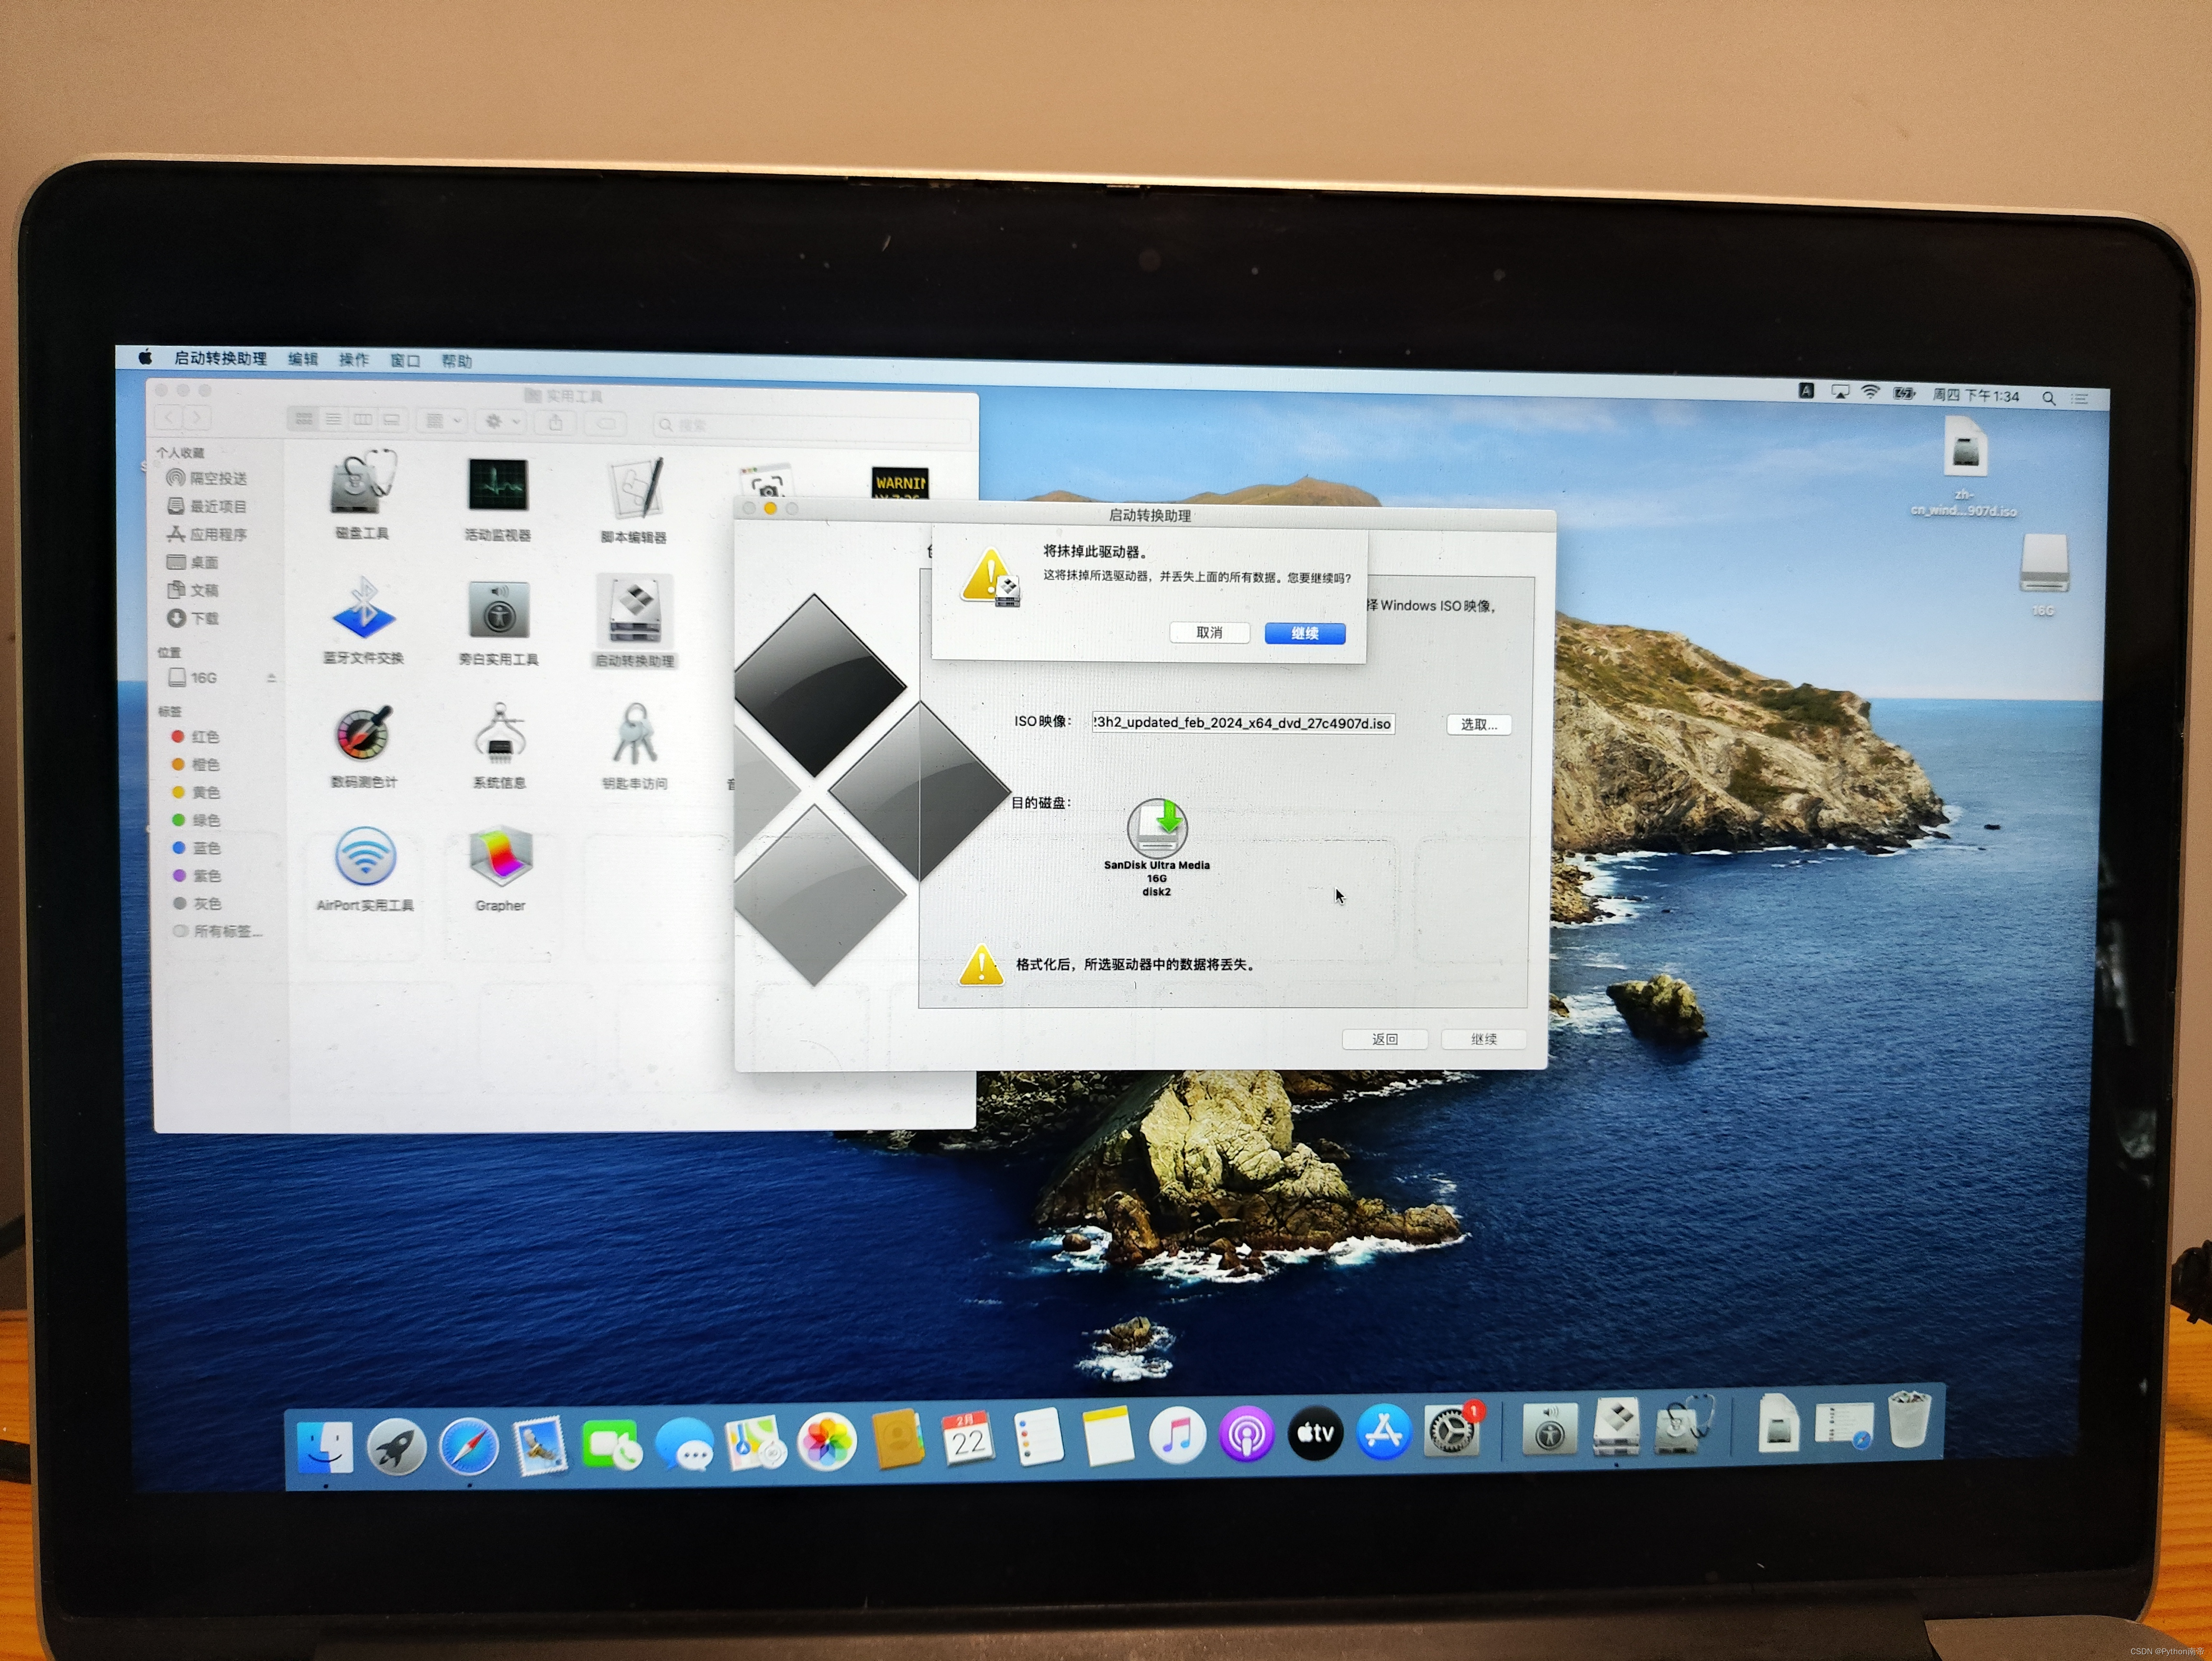The width and height of the screenshot is (2212, 1661).
Task: Open the 窗口 menu
Action: click(x=405, y=361)
